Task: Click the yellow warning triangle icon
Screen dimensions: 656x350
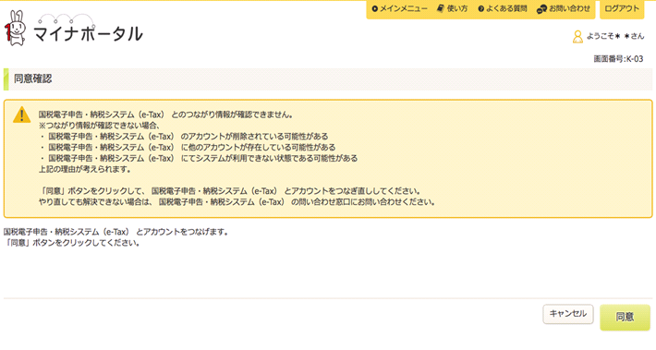Action: tap(22, 115)
